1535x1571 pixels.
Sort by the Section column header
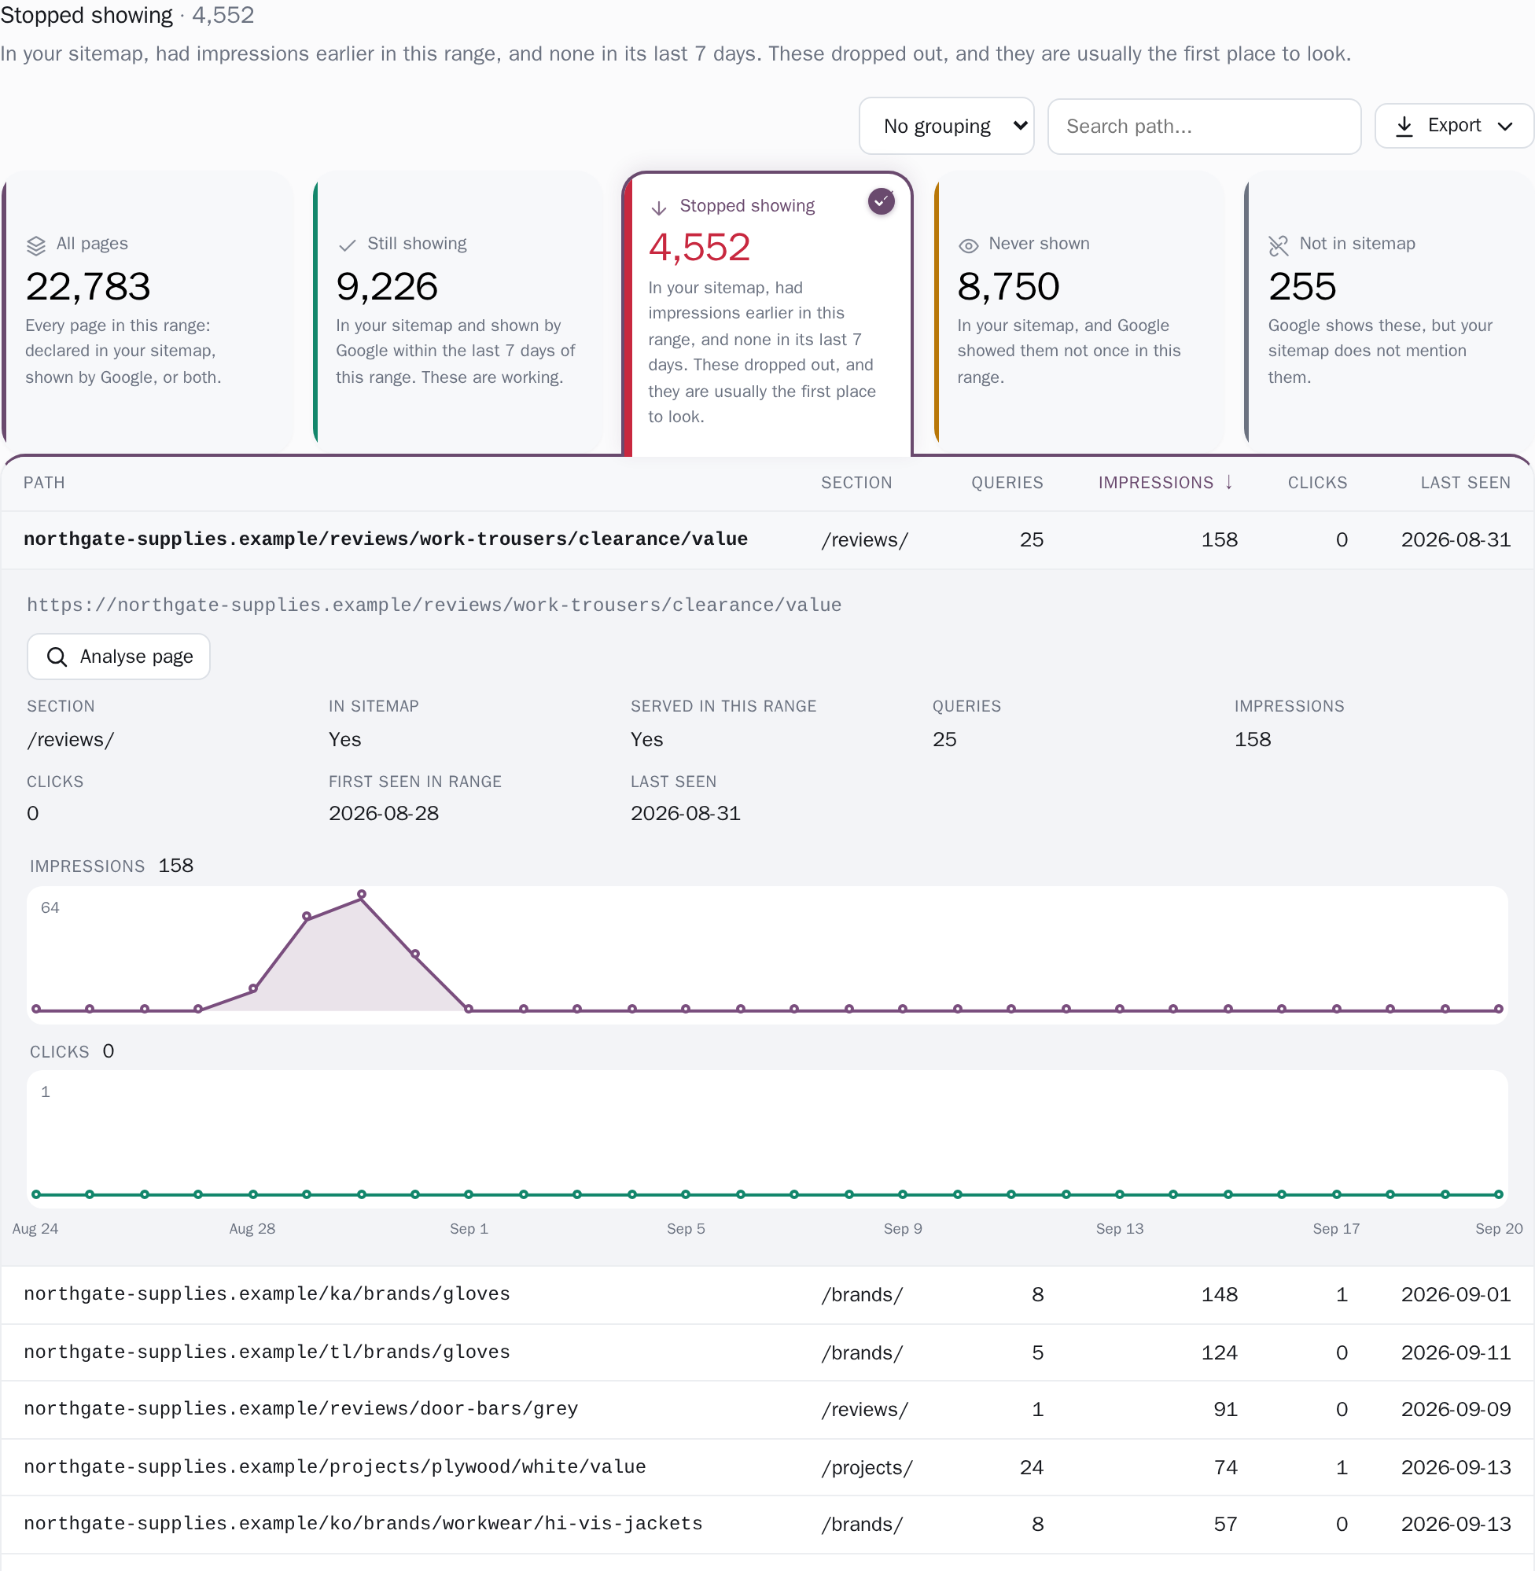(x=856, y=482)
